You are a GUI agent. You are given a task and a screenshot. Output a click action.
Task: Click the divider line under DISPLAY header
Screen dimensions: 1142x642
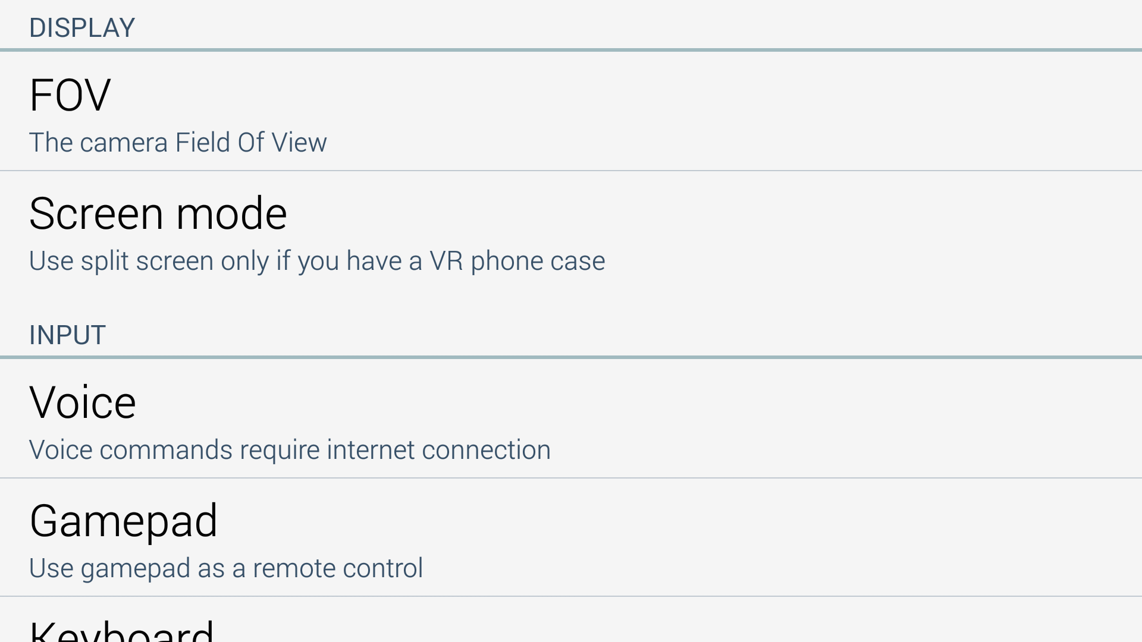[x=571, y=50]
